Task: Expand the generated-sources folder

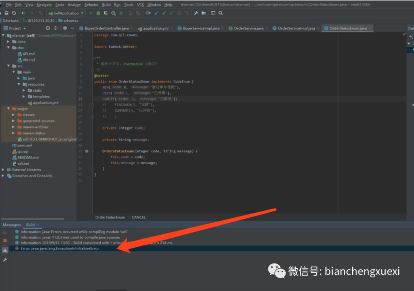Action: [13, 121]
